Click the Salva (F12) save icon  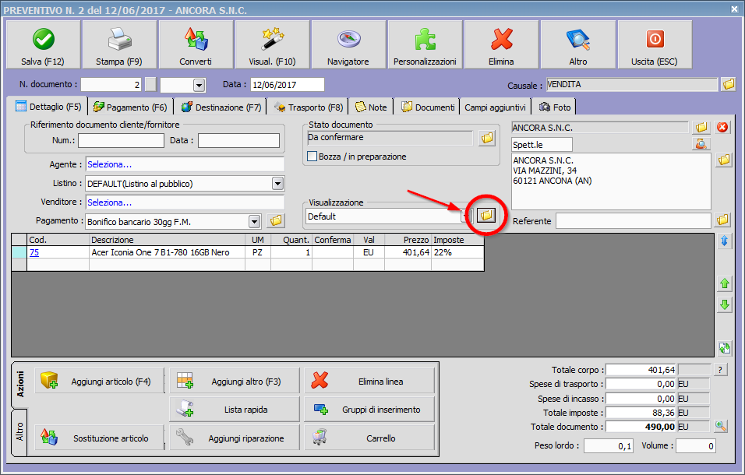tap(43, 39)
